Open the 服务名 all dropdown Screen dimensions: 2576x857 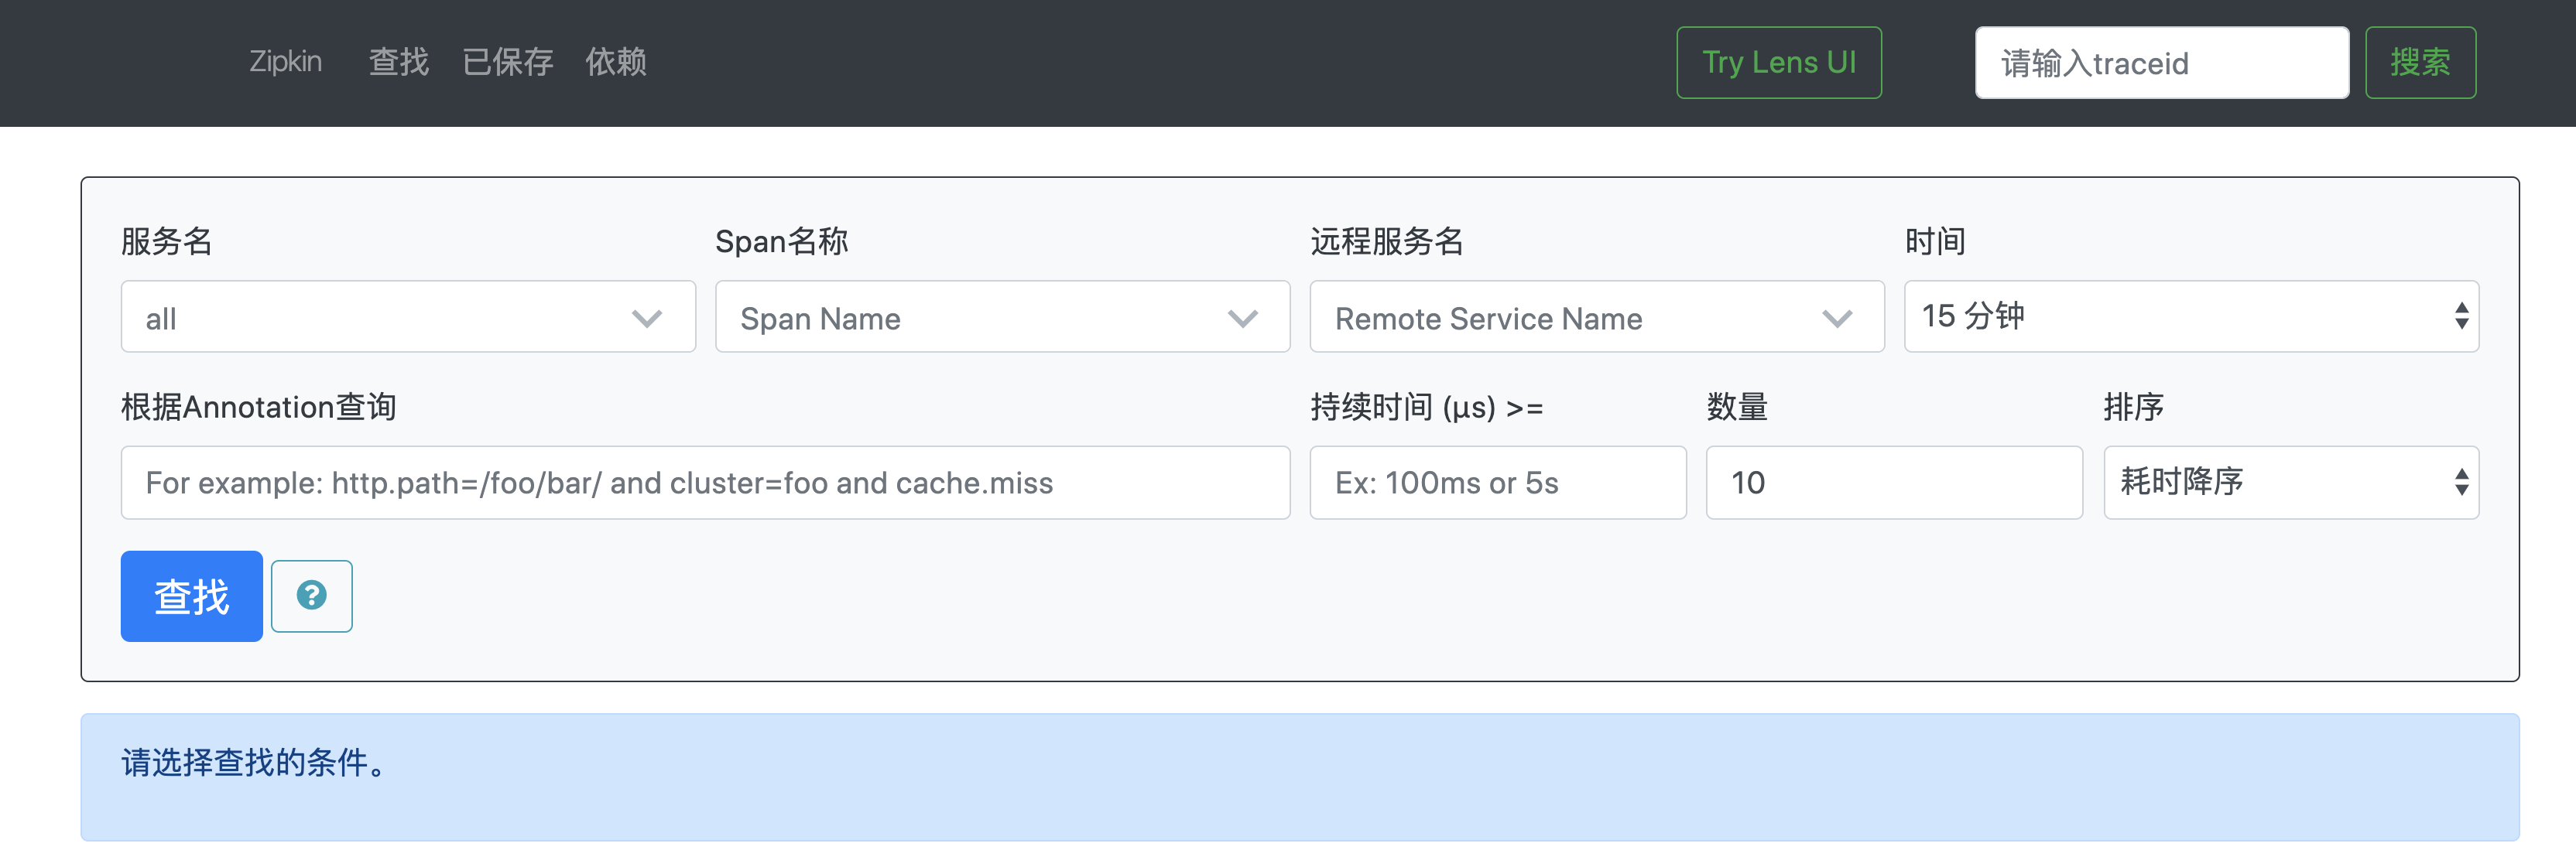tap(380, 318)
